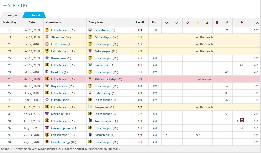Click the minutes played clock icon

click(257, 22)
